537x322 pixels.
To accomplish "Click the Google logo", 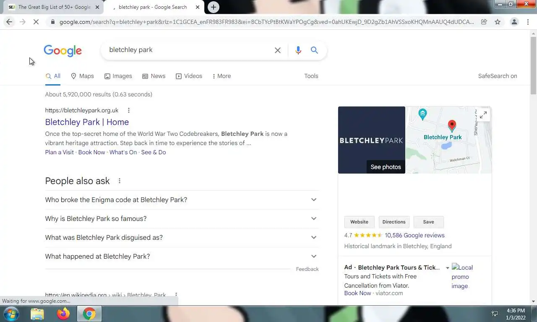I will click(x=63, y=51).
